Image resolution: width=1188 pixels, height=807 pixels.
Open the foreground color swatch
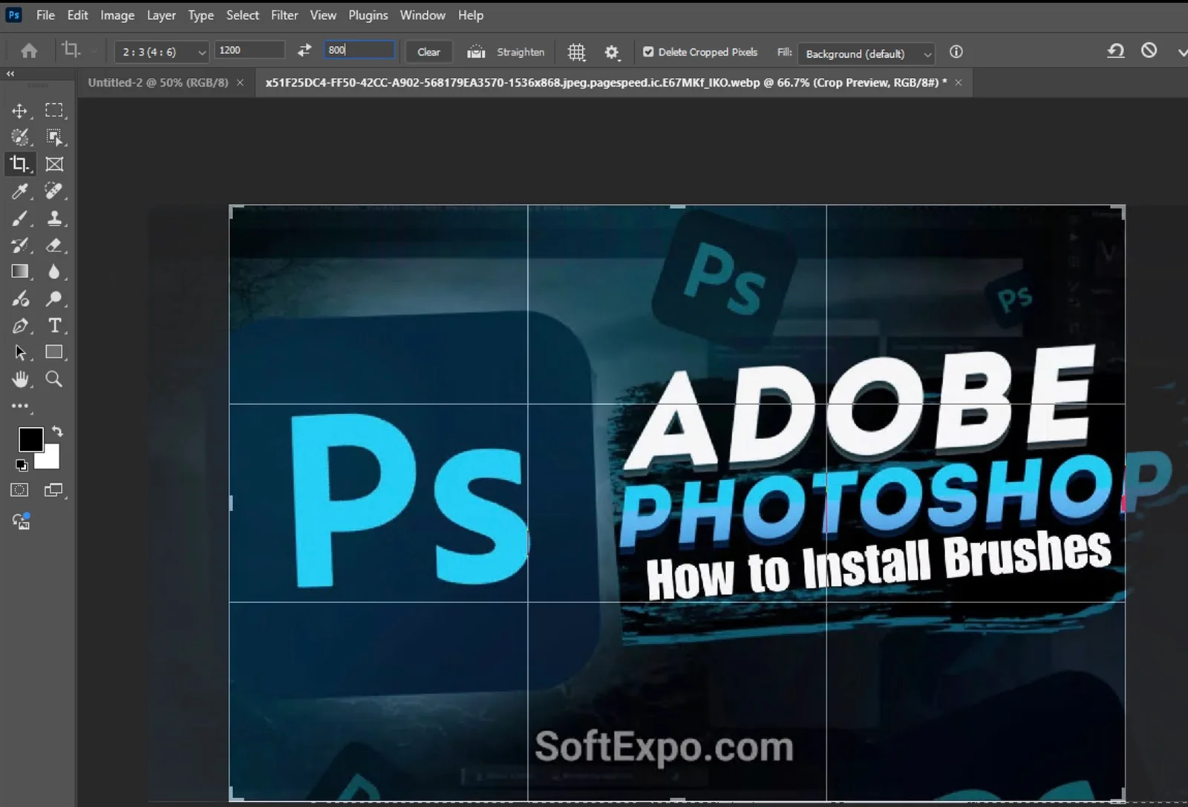[31, 440]
